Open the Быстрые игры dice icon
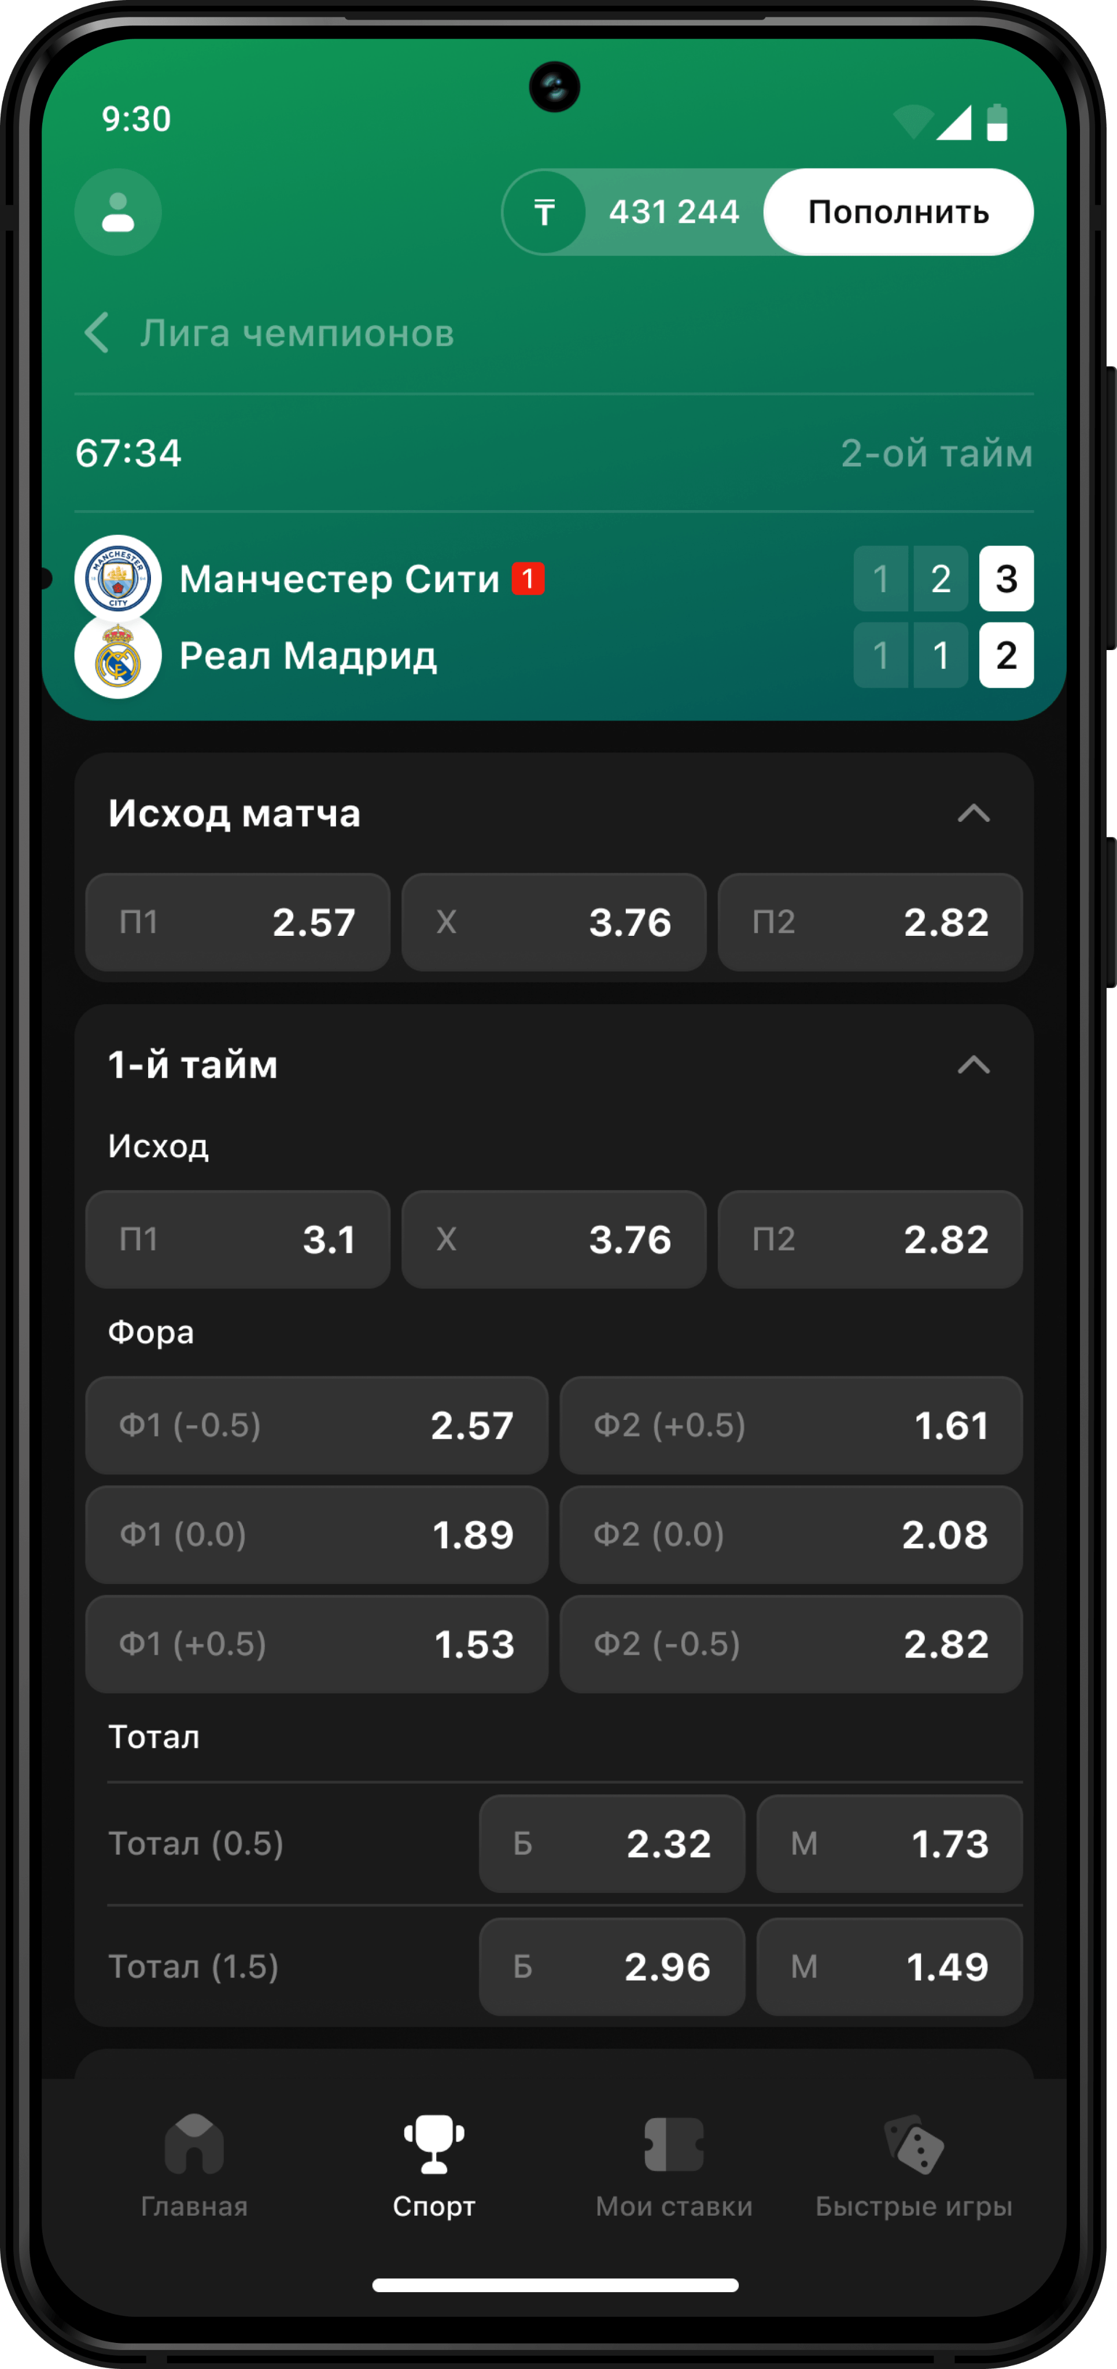The image size is (1117, 2369). pyautogui.click(x=913, y=2143)
